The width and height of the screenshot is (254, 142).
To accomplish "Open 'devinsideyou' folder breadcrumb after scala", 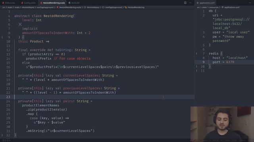I will (28, 7).
